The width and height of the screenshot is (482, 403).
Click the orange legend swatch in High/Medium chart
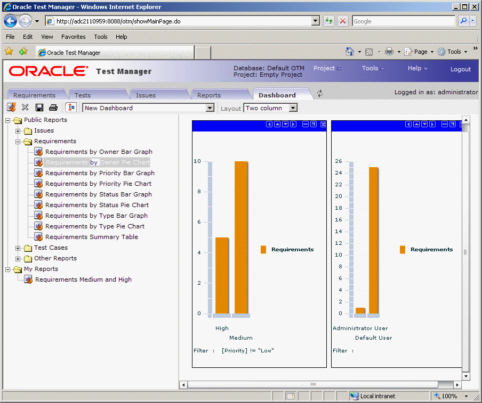point(263,250)
